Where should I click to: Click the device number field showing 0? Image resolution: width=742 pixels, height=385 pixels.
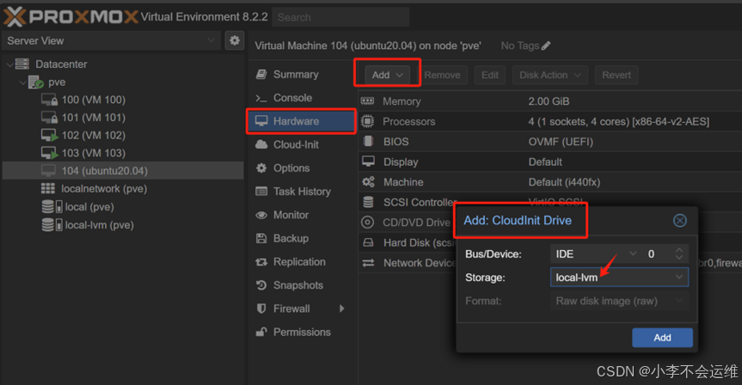tap(657, 254)
